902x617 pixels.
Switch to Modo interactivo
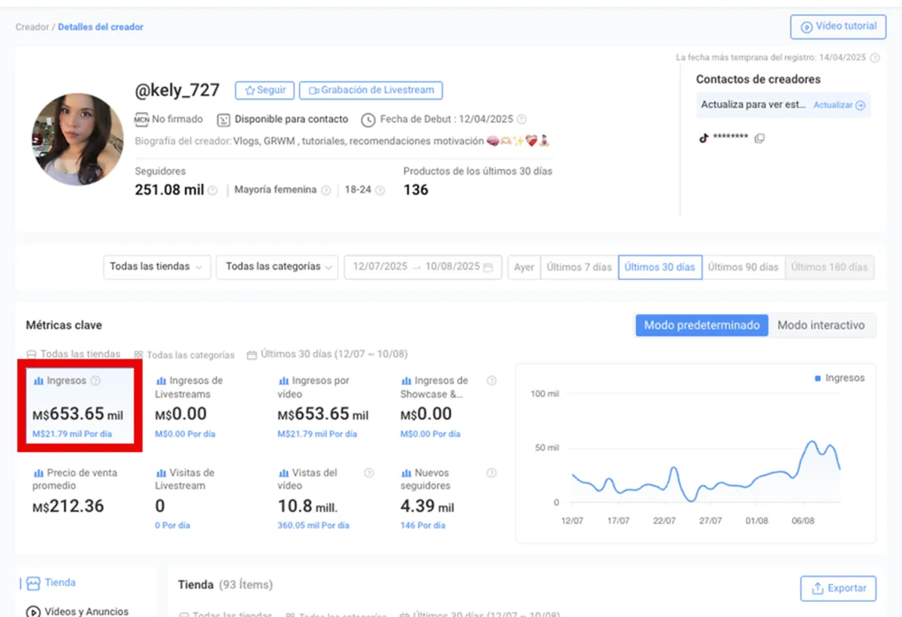pyautogui.click(x=822, y=325)
